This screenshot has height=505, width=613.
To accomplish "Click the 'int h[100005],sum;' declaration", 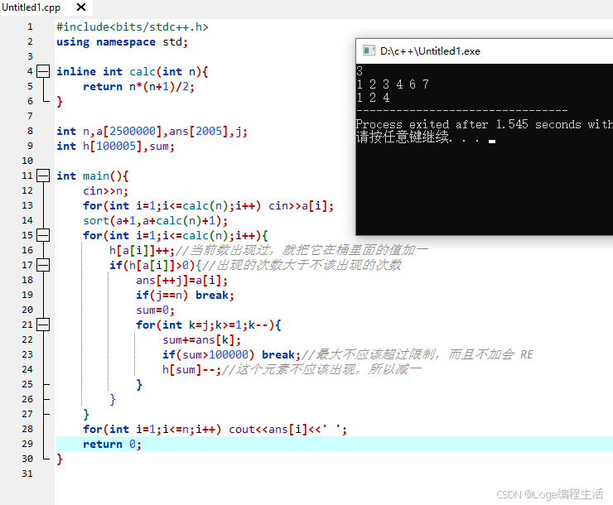I will (x=115, y=146).
